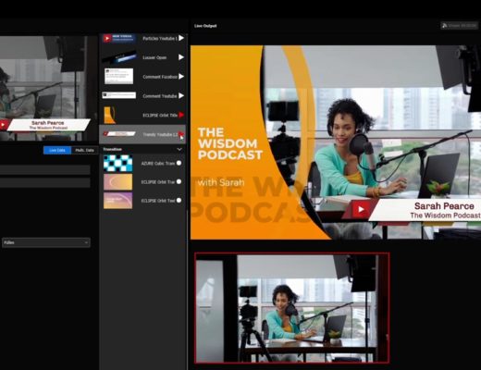481x370 pixels.
Task: Switch to the Multi. Data tab
Action: [x=84, y=150]
